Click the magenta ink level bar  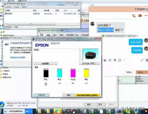click(x=73, y=73)
